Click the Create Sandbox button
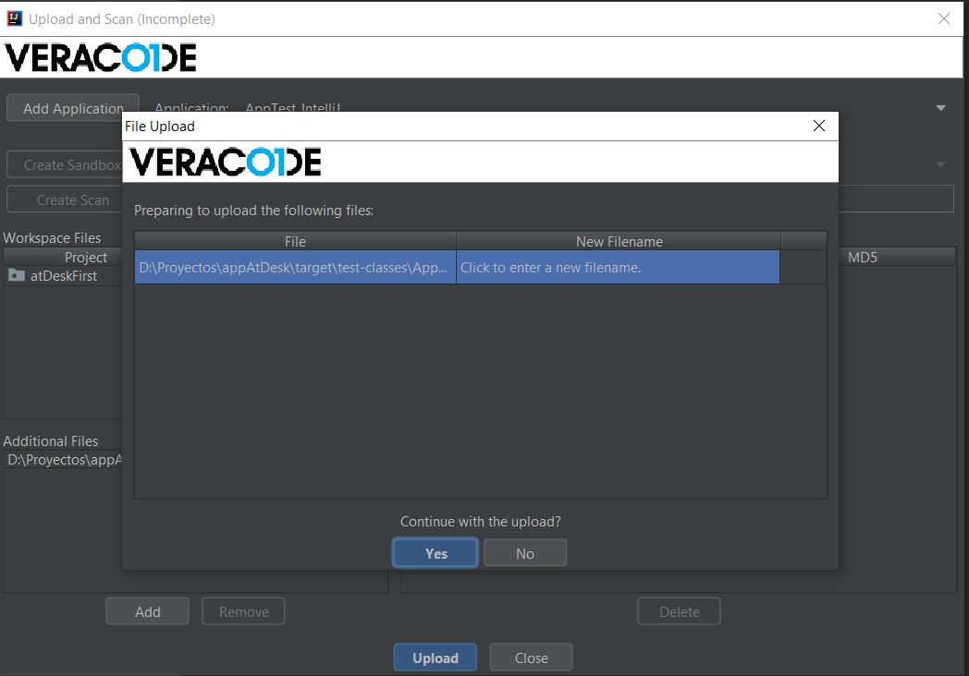The height and width of the screenshot is (676, 969). coord(65,164)
